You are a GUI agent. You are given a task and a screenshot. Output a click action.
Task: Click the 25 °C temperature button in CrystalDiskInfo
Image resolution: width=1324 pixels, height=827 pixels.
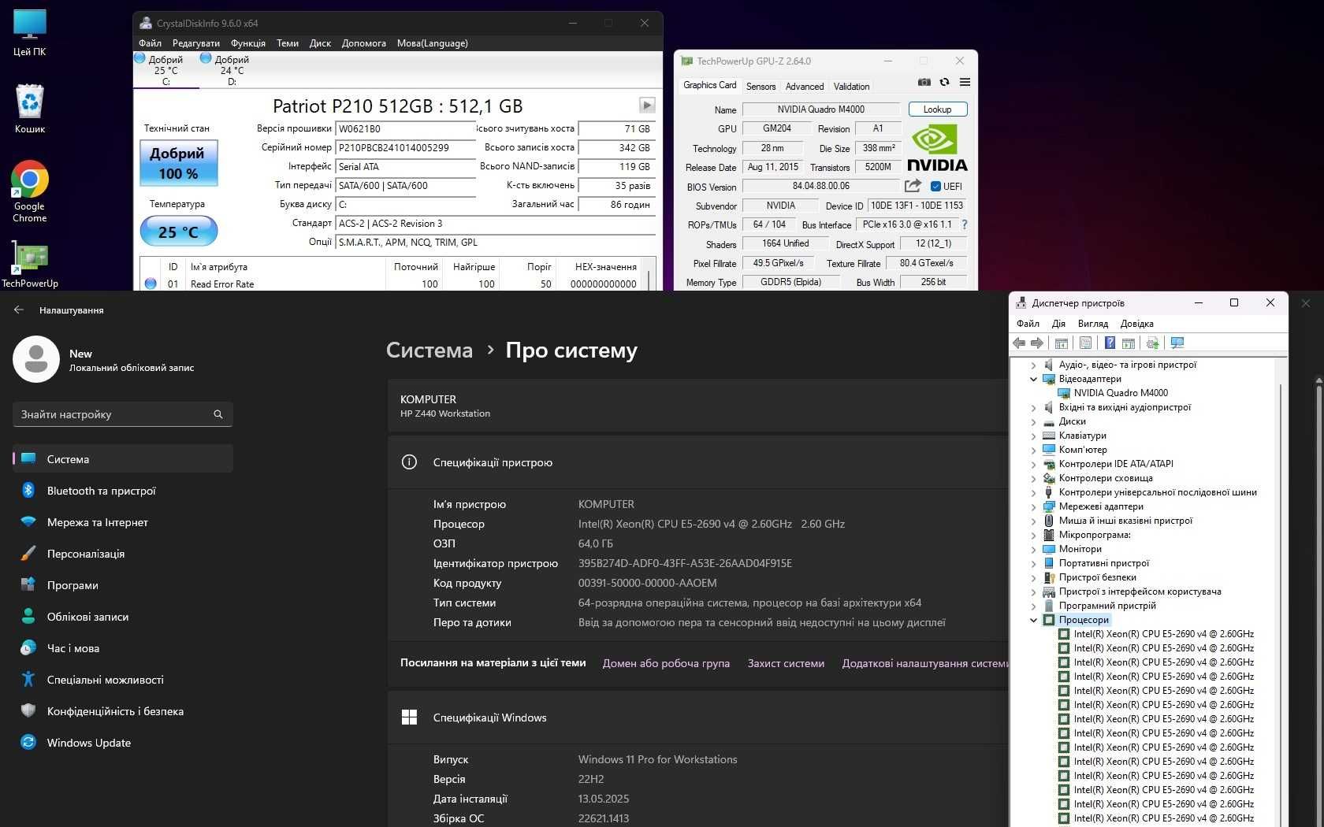179,232
